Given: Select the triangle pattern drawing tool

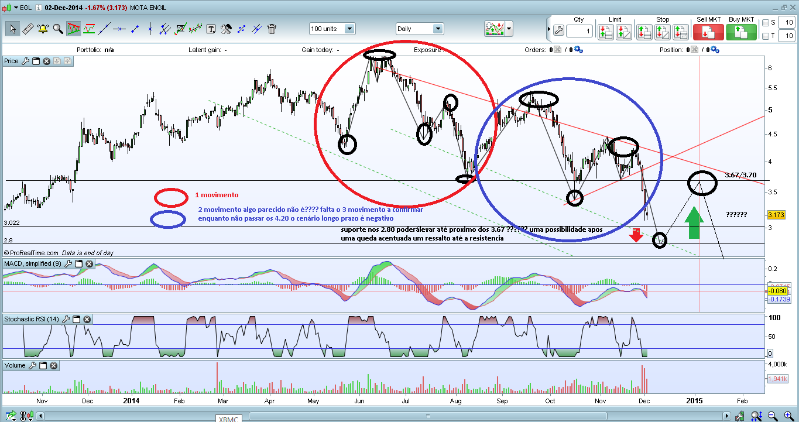Looking at the screenshot, I should click(x=74, y=29).
